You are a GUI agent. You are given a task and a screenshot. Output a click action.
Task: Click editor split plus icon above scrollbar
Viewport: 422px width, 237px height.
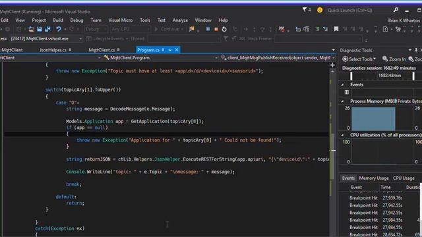[x=332, y=65]
